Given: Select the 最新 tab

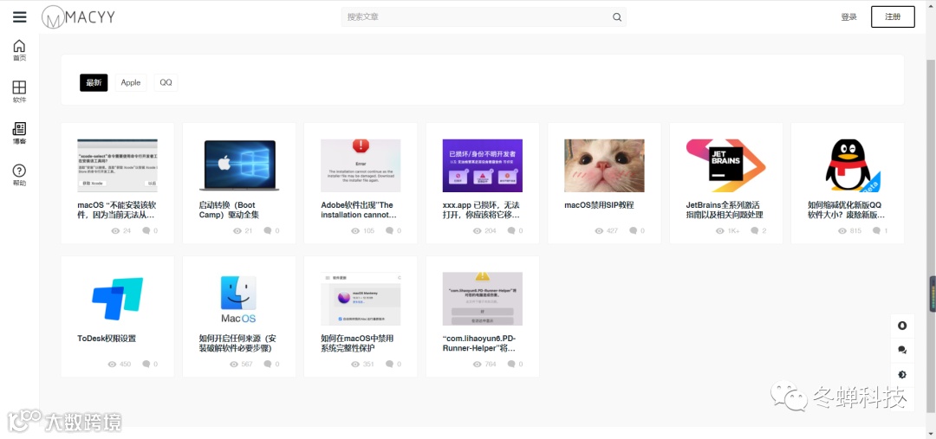Looking at the screenshot, I should (94, 83).
